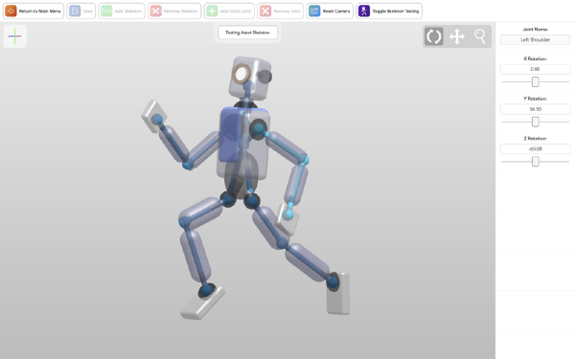Screen dimensions: 575x359
Task: Click the green Add Skeleton icon
Action: point(106,11)
